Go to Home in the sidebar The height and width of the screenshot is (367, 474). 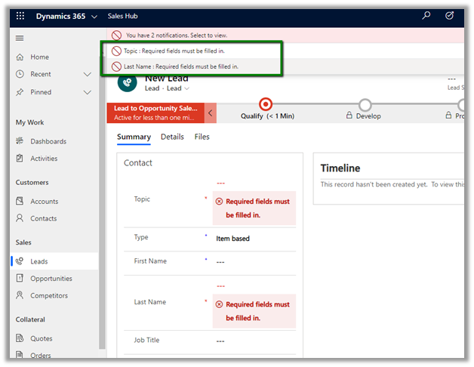[x=39, y=57]
